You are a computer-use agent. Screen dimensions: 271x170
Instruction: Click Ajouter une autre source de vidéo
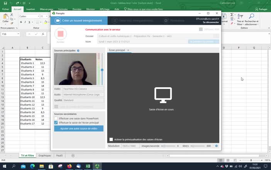pyautogui.click(x=79, y=128)
